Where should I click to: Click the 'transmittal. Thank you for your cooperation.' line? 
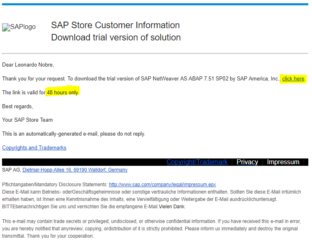[48, 236]
